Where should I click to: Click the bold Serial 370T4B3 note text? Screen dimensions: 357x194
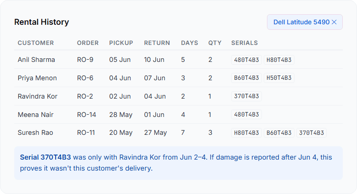[45, 157]
